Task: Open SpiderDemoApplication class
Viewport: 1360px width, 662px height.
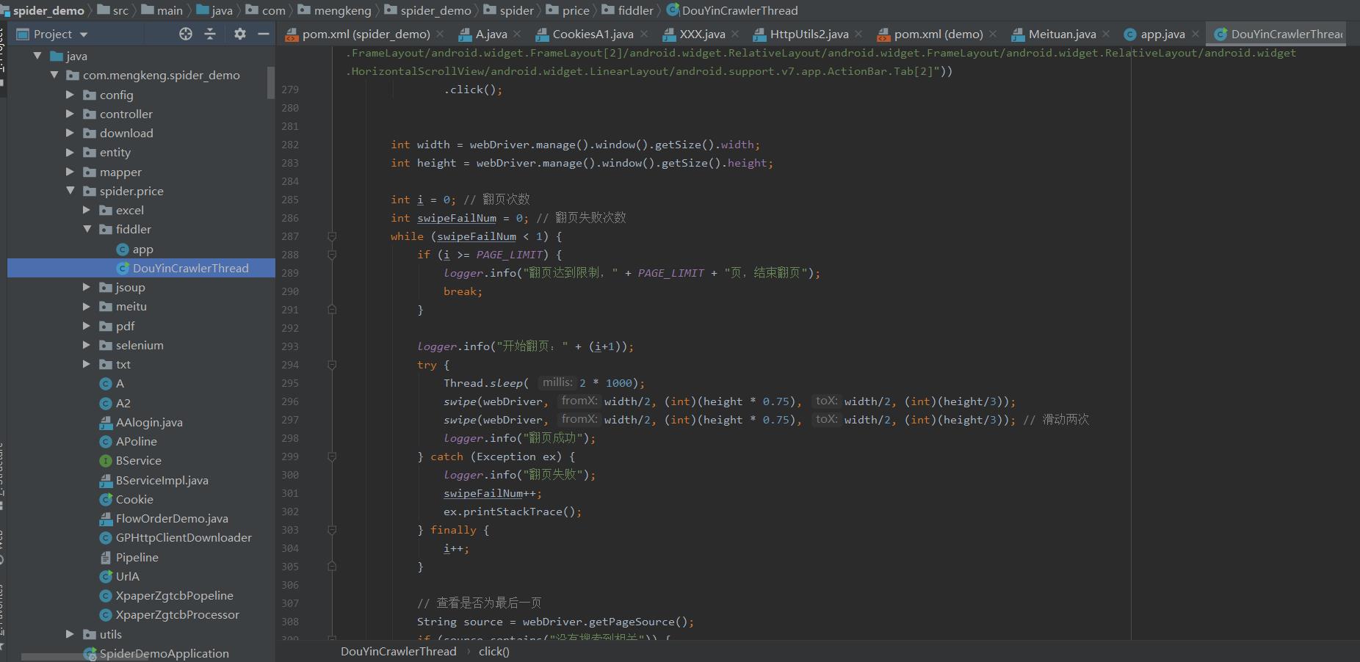Action: [156, 653]
